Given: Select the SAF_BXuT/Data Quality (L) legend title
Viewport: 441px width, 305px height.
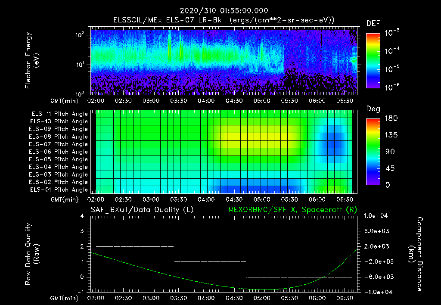Looking at the screenshot, I should point(142,210).
